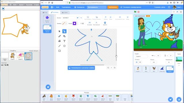Make the selected point Curved
184x103 pixels.
[90, 23]
